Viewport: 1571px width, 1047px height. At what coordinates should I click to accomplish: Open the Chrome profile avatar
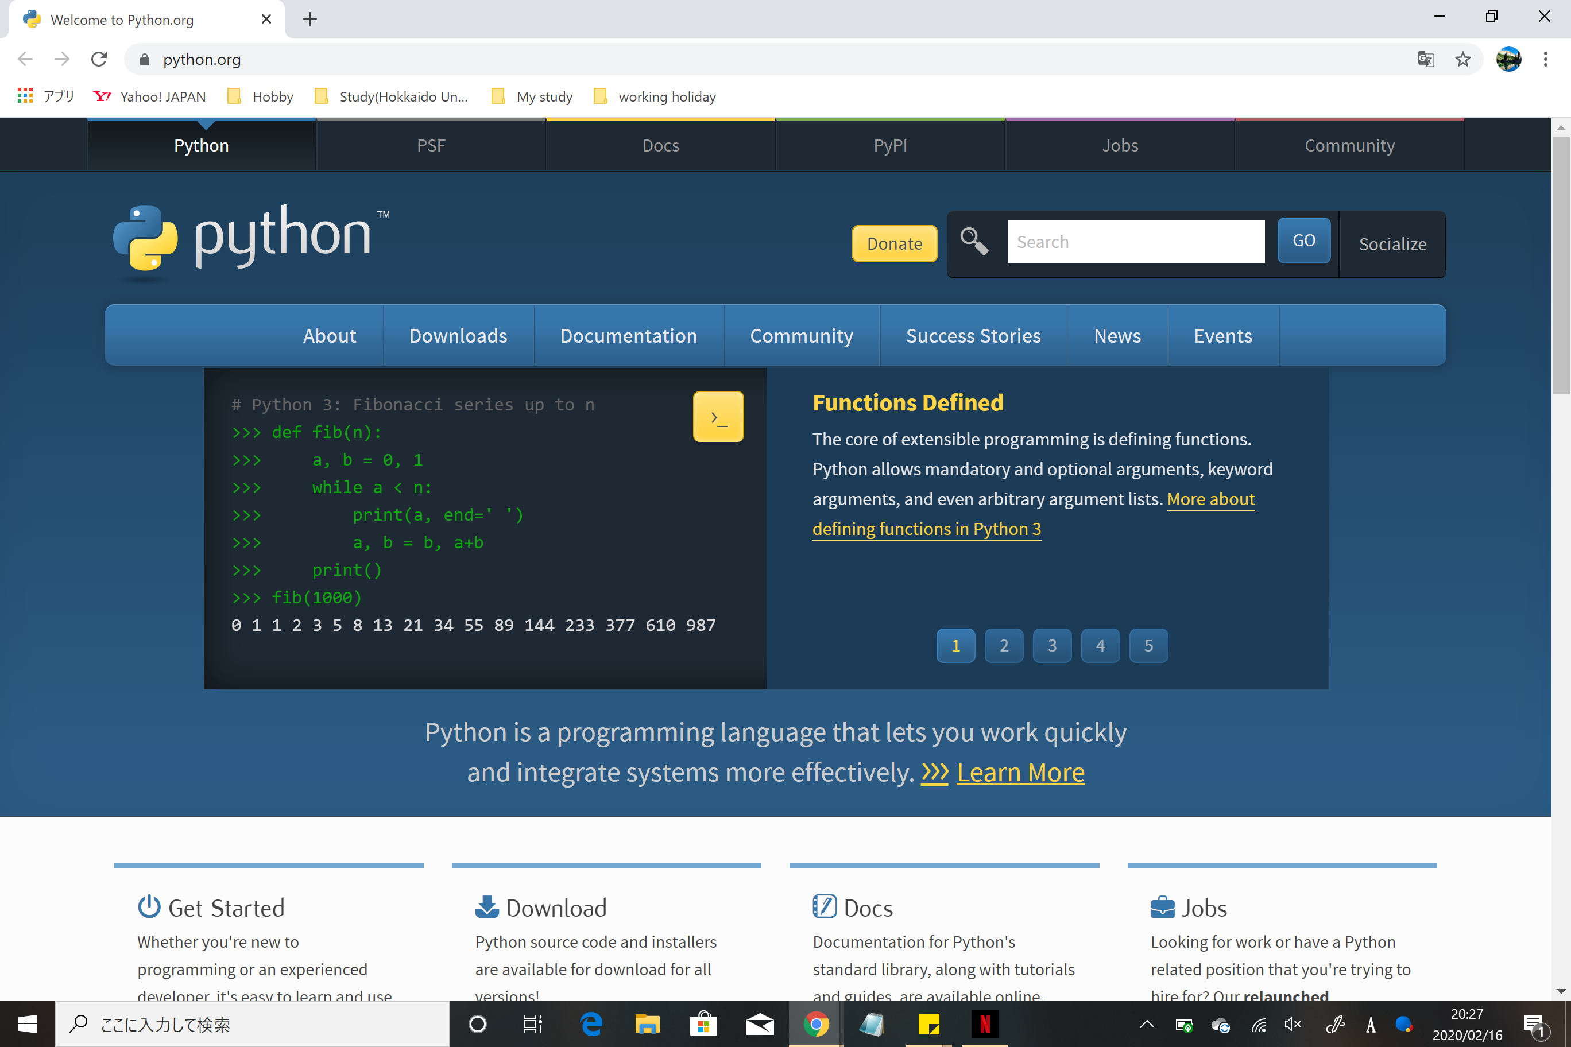pos(1508,60)
